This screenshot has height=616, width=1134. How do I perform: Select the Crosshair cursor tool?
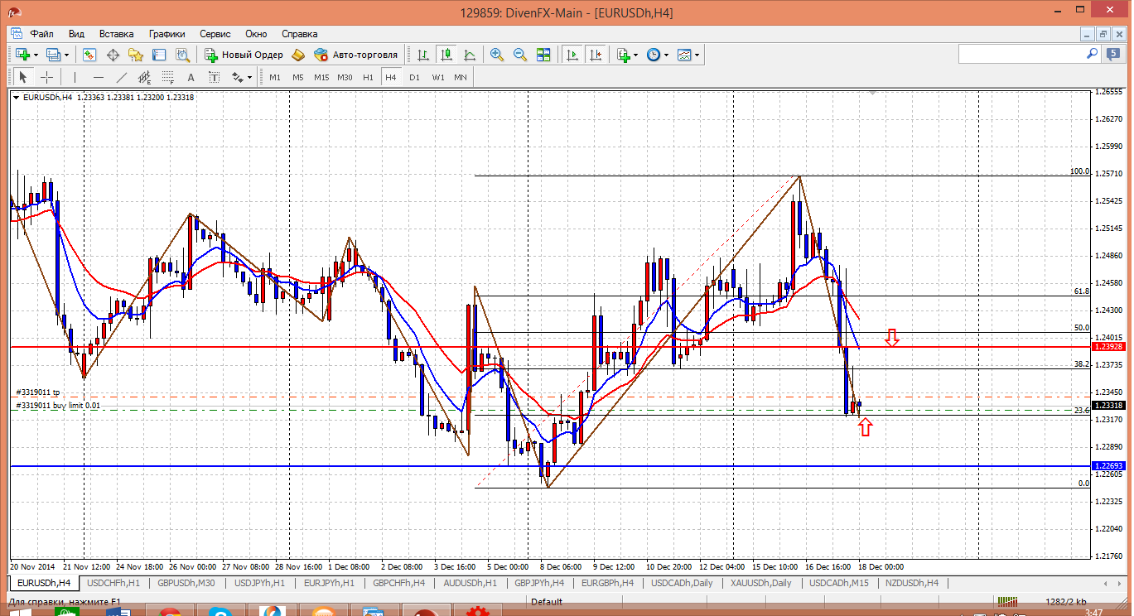coord(47,77)
